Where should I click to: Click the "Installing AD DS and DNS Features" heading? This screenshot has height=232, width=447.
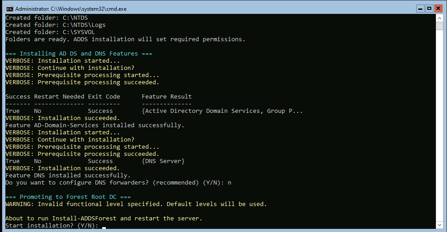pos(78,54)
